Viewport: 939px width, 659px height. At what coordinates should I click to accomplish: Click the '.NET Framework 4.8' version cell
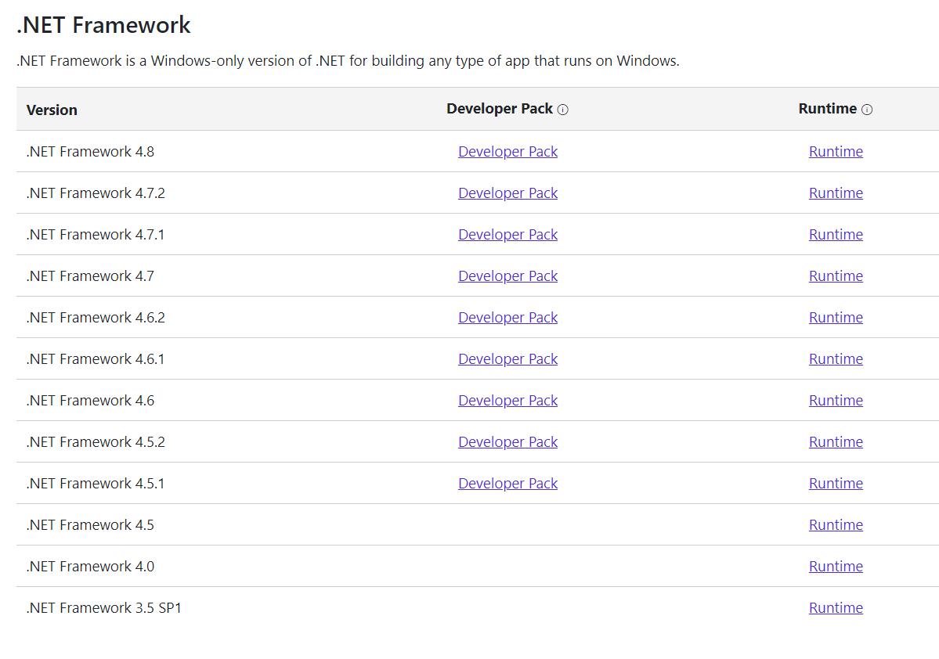pyautogui.click(x=90, y=151)
